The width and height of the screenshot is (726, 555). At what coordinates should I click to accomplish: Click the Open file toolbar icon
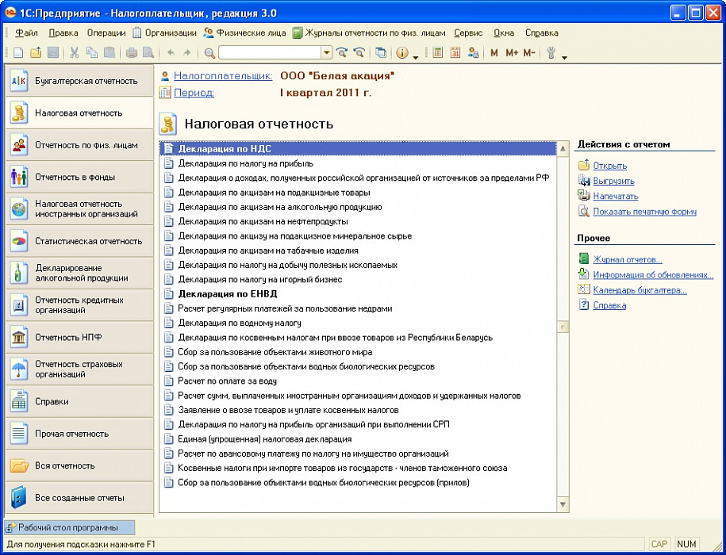tap(36, 52)
